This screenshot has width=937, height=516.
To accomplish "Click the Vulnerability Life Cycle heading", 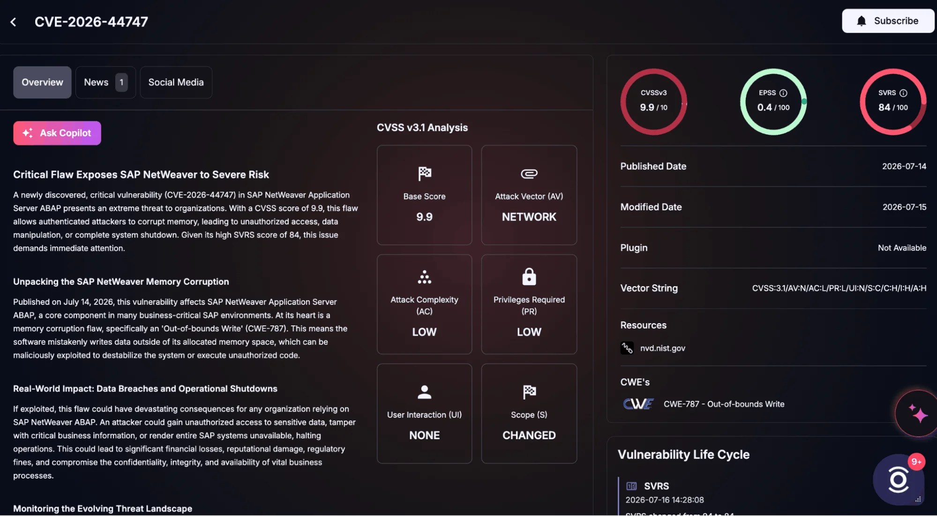I will pyautogui.click(x=683, y=454).
